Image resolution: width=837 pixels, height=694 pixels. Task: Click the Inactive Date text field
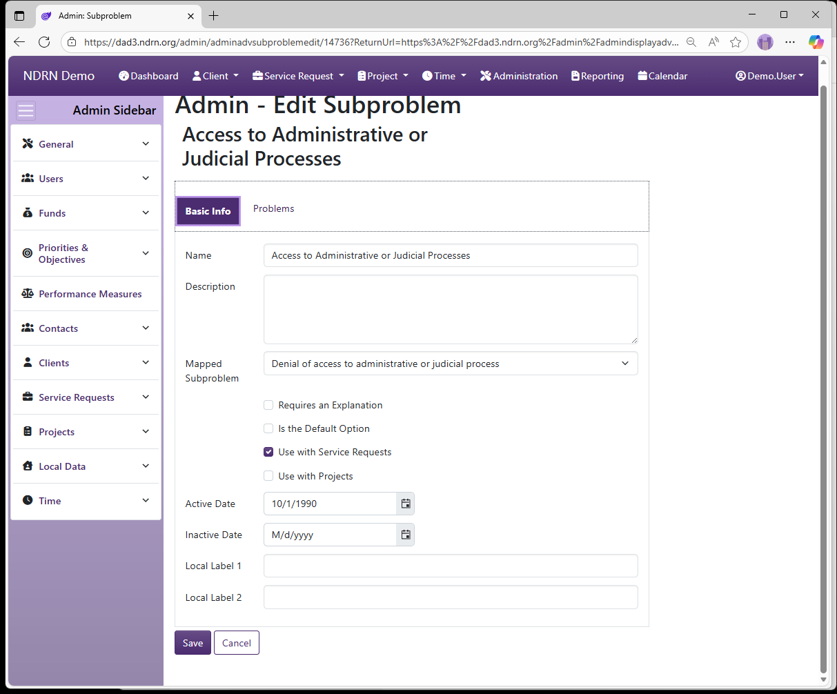330,535
